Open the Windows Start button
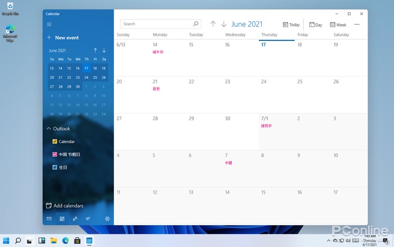 coord(6,241)
